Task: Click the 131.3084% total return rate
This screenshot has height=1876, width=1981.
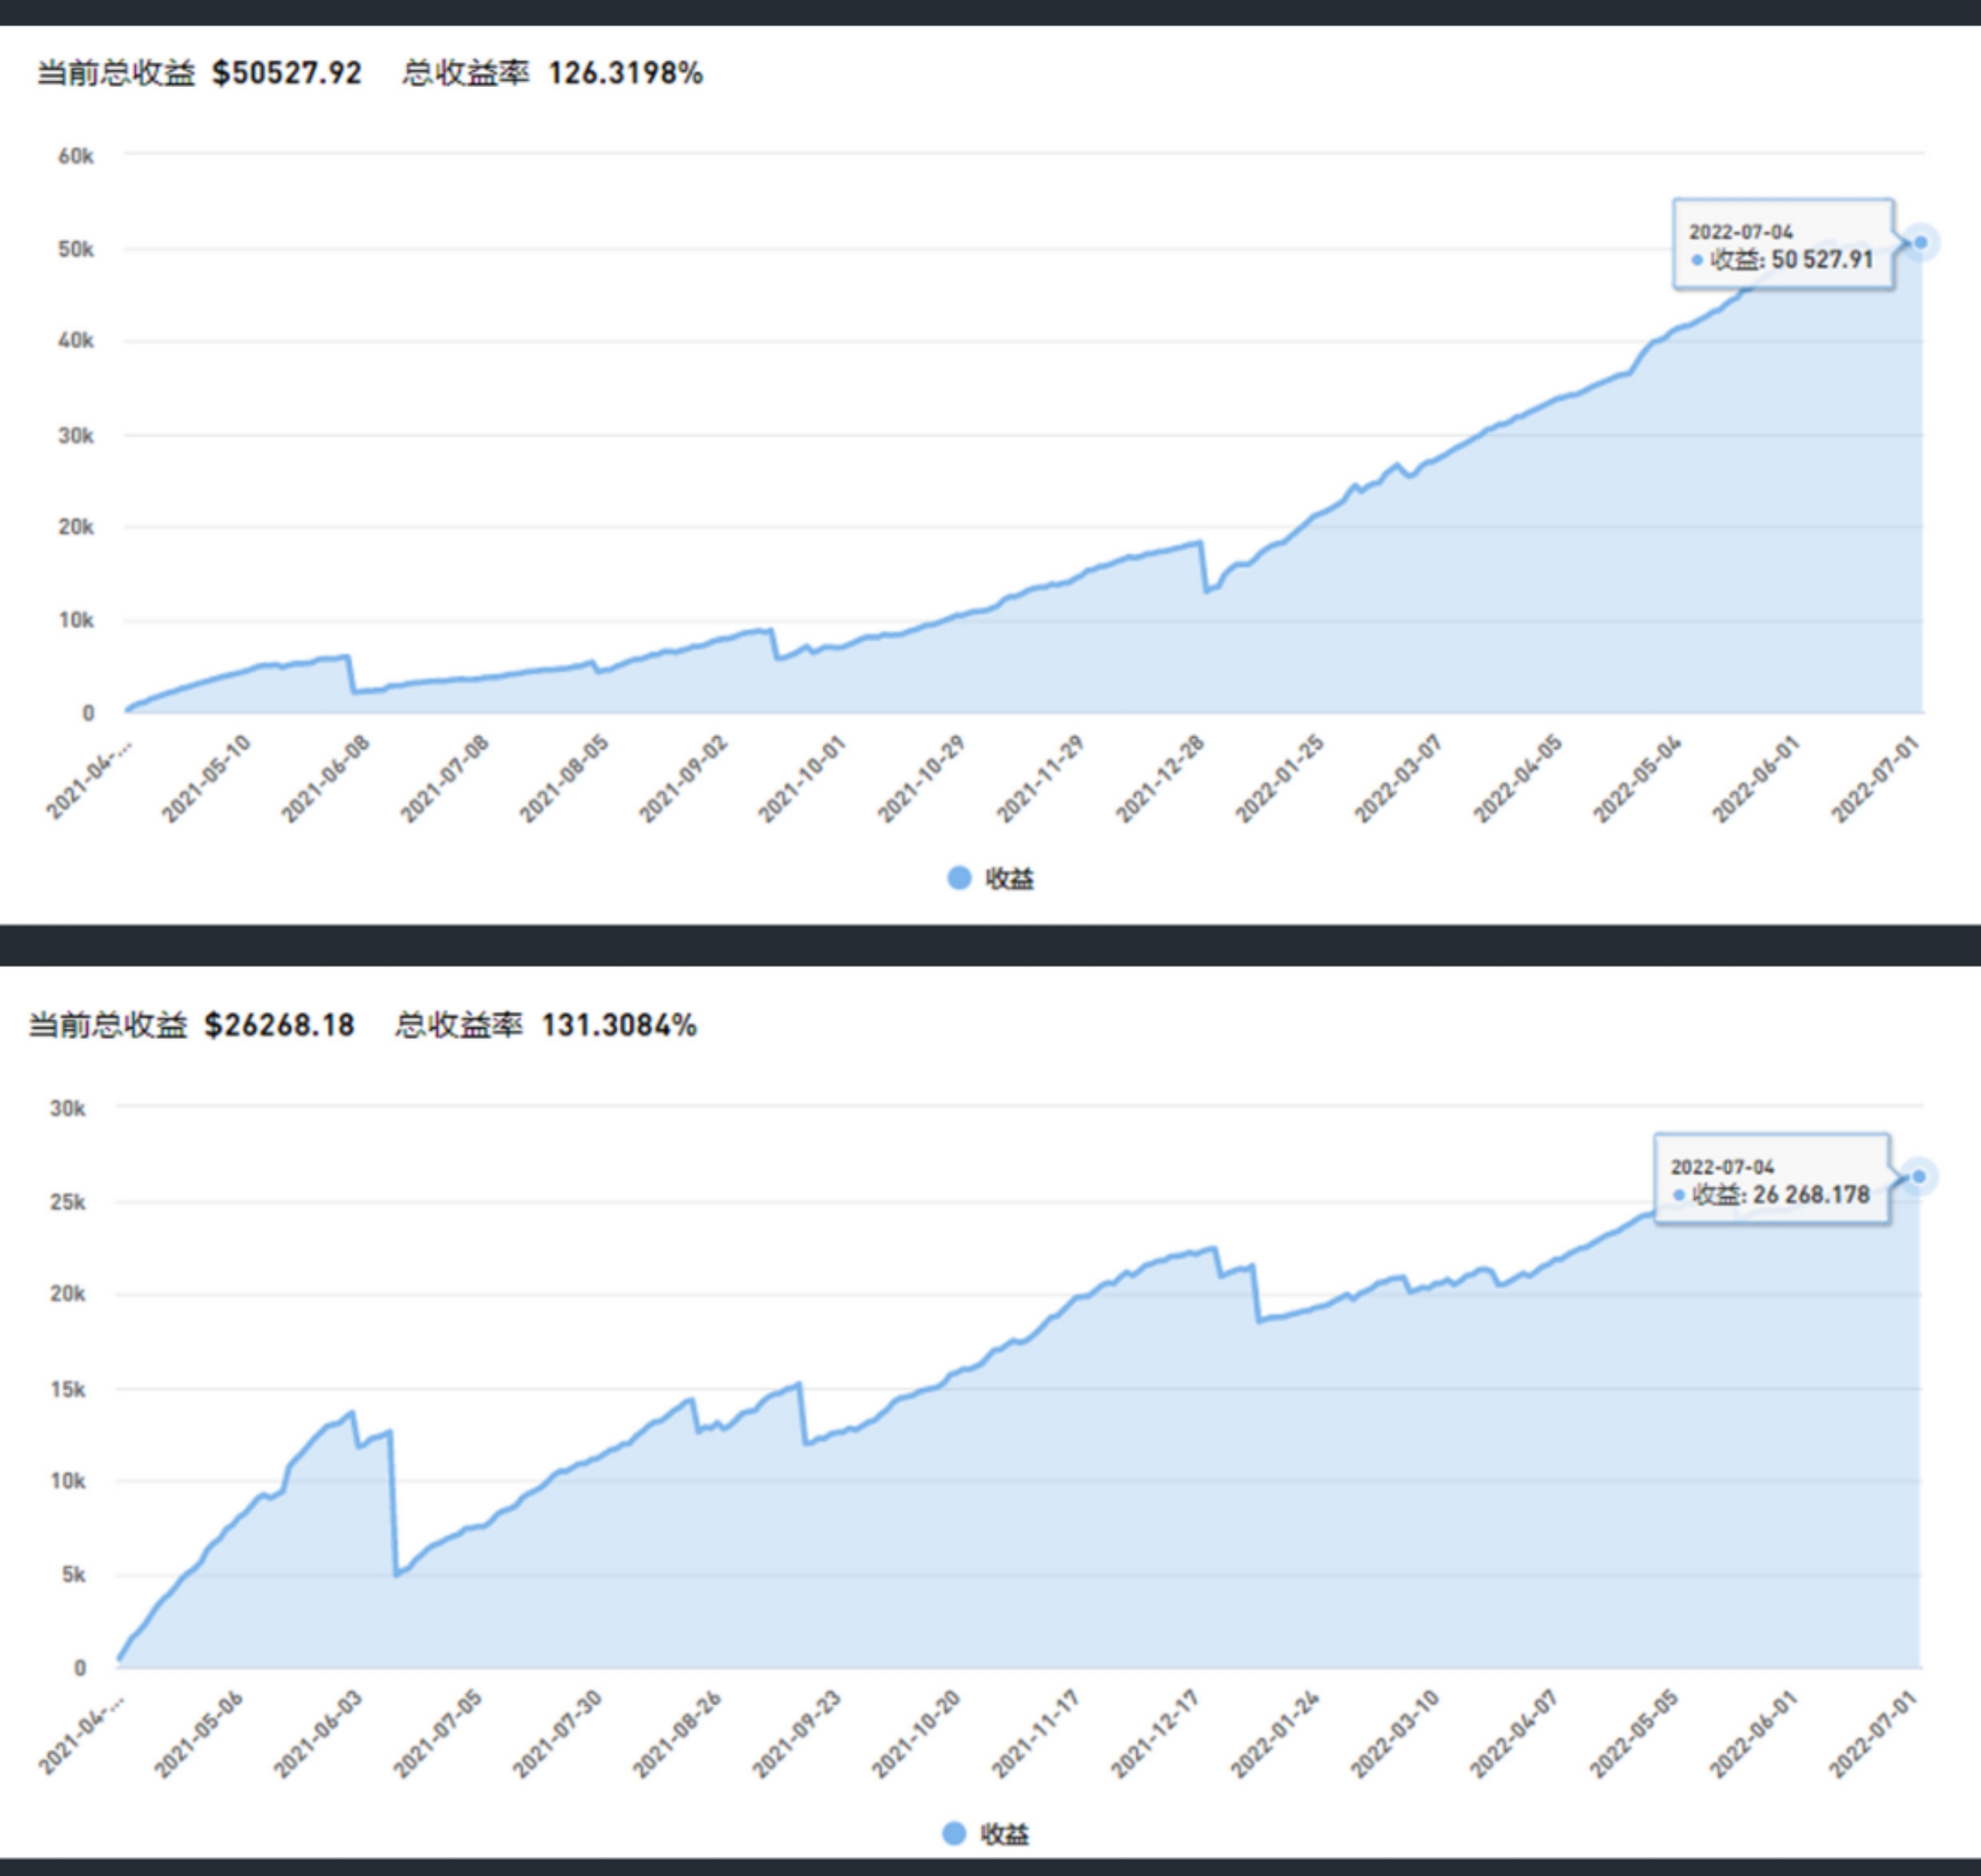Action: [618, 1025]
